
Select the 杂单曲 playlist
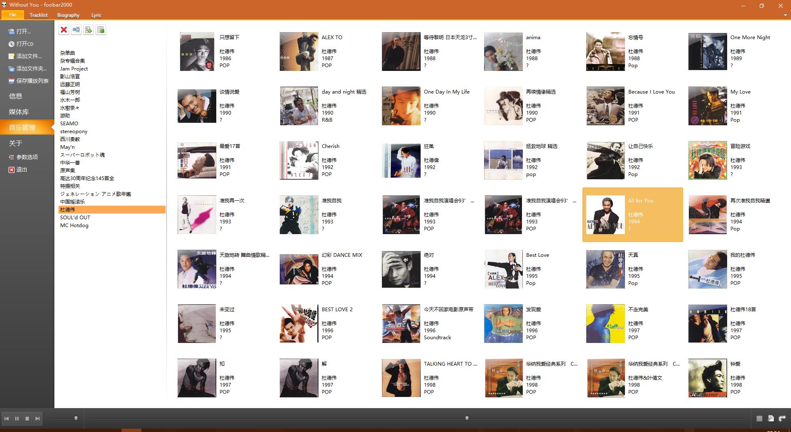(x=68, y=53)
